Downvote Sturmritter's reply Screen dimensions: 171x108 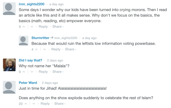click(45, 49)
